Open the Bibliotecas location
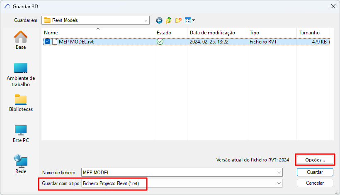The width and height of the screenshot is (340, 195). pyautogui.click(x=21, y=103)
